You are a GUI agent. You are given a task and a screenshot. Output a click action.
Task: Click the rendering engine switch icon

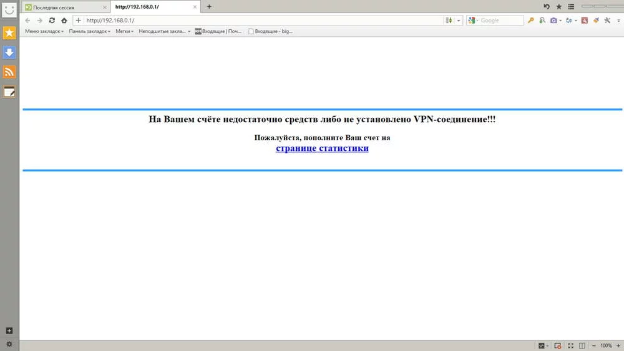pyautogui.click(x=449, y=21)
